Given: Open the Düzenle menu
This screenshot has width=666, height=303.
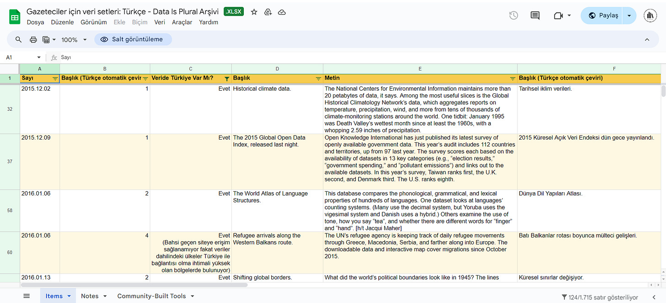Looking at the screenshot, I should point(63,22).
